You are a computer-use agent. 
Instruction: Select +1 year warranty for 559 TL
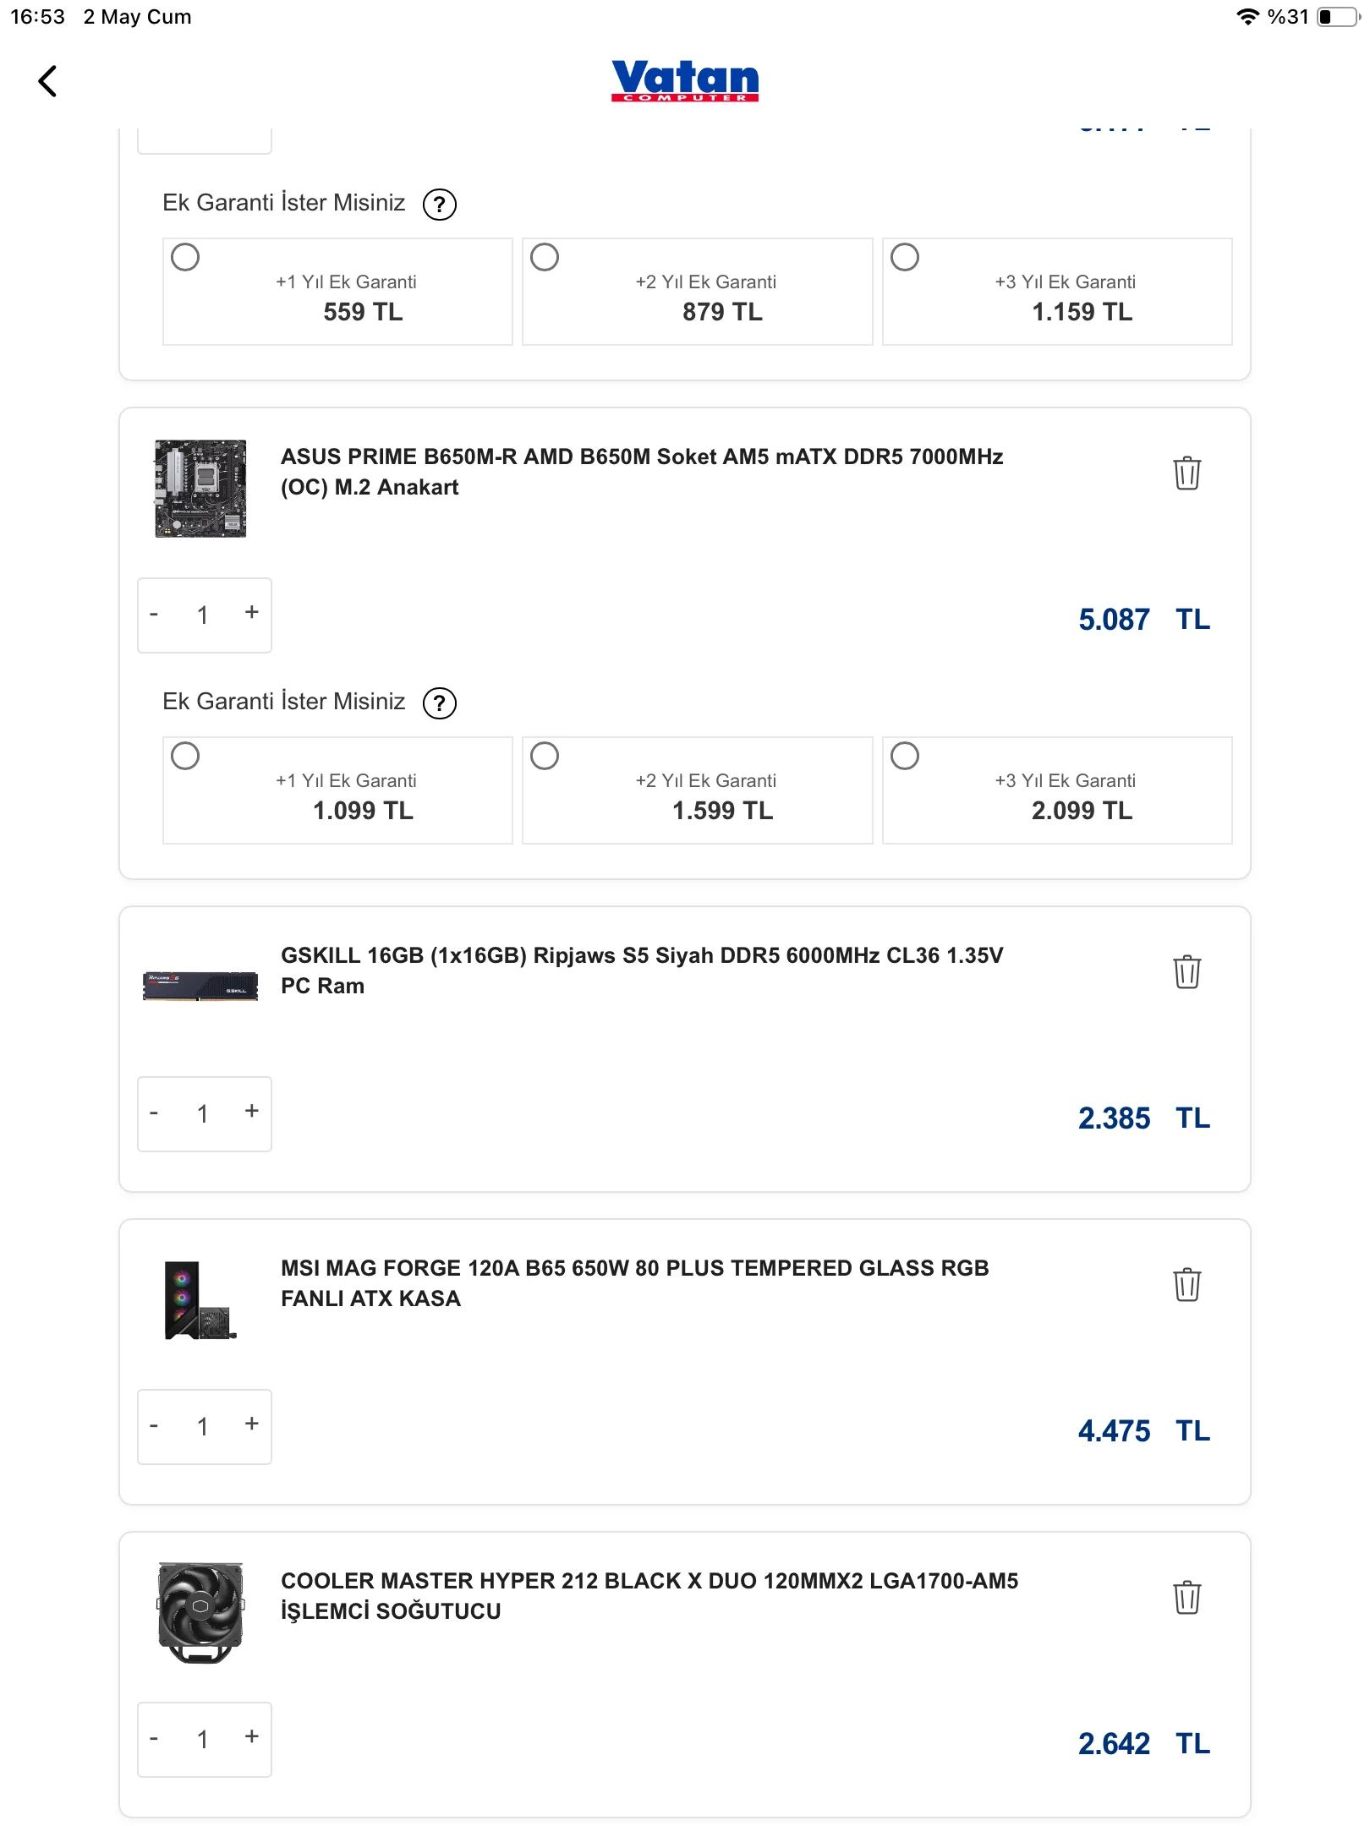pyautogui.click(x=185, y=257)
